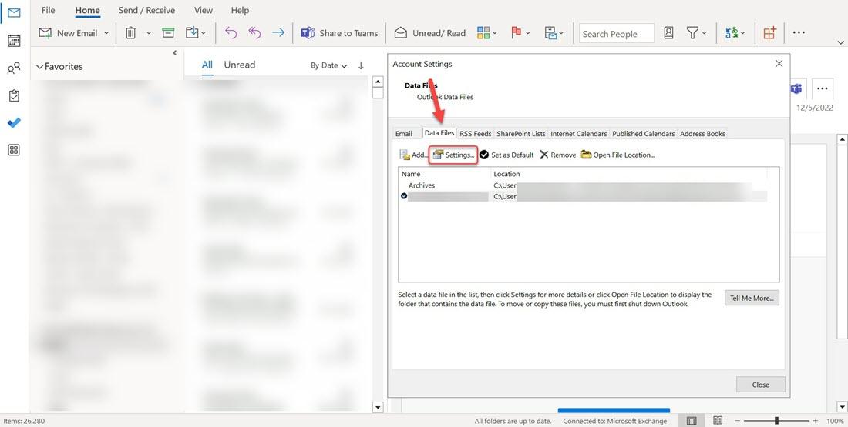Click the data file Settings... button
The height and width of the screenshot is (427, 848).
click(454, 155)
